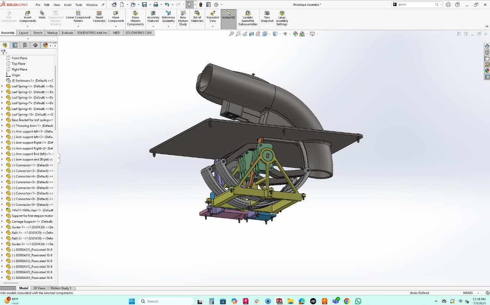Screen dimensions: 490x305
Task: Open the Move Component dropdown arrow
Action: [x=116, y=26]
